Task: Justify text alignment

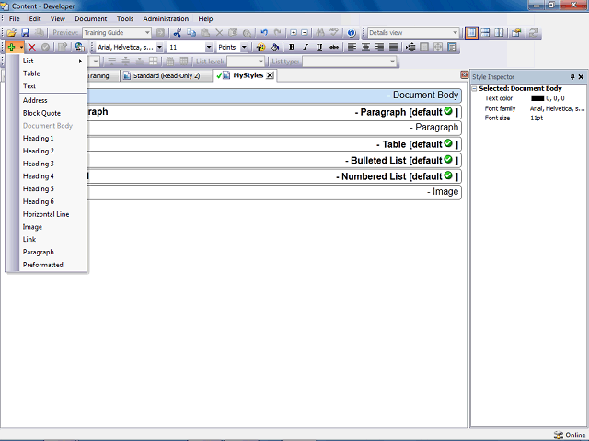Action: pos(393,47)
